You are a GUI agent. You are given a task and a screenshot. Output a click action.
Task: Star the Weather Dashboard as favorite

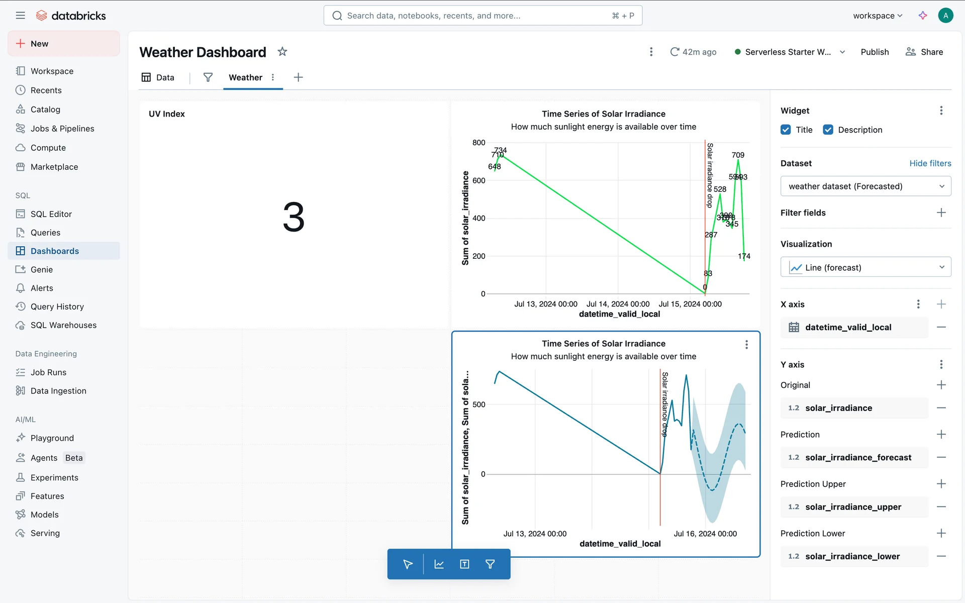pos(282,52)
